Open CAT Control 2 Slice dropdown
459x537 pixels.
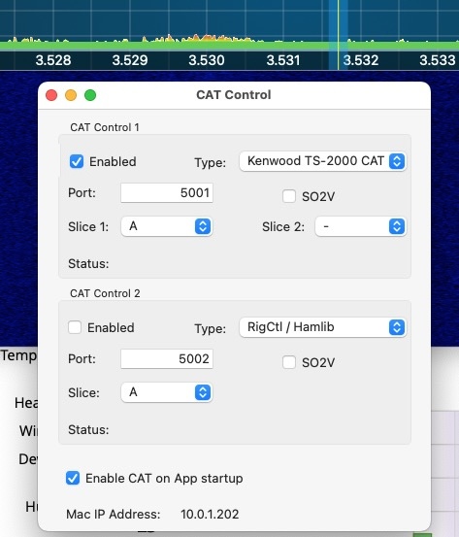click(167, 392)
